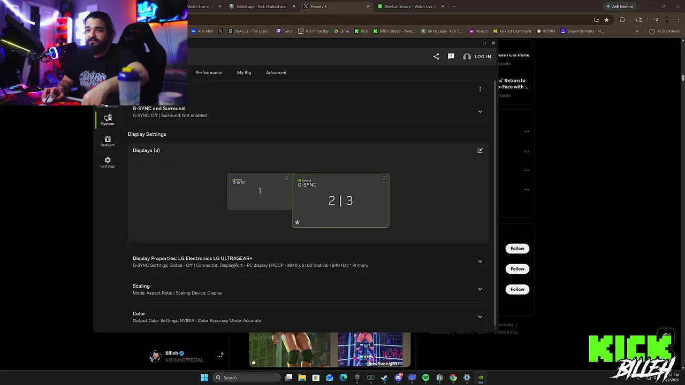Image resolution: width=685 pixels, height=385 pixels.
Task: Select display 1 tile
Action: pyautogui.click(x=260, y=191)
